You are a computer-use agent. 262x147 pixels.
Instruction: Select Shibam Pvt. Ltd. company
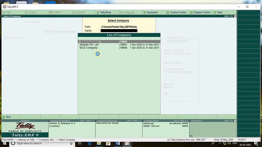[x=119, y=45]
